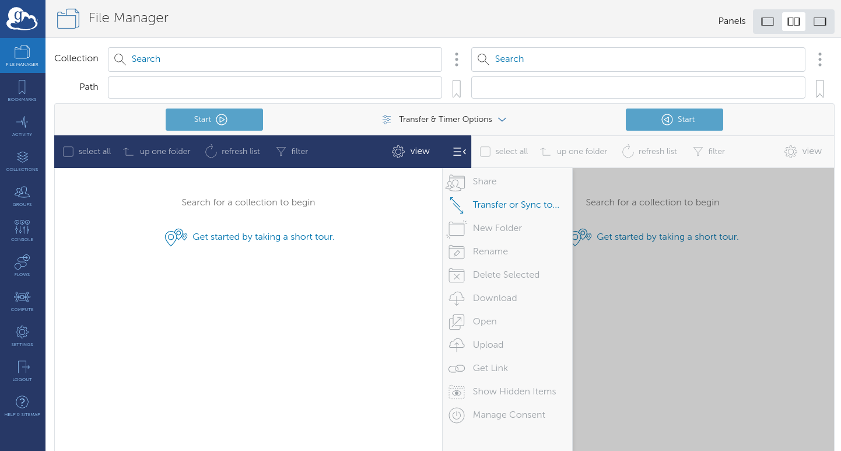Open the Flows section

pyautogui.click(x=22, y=267)
